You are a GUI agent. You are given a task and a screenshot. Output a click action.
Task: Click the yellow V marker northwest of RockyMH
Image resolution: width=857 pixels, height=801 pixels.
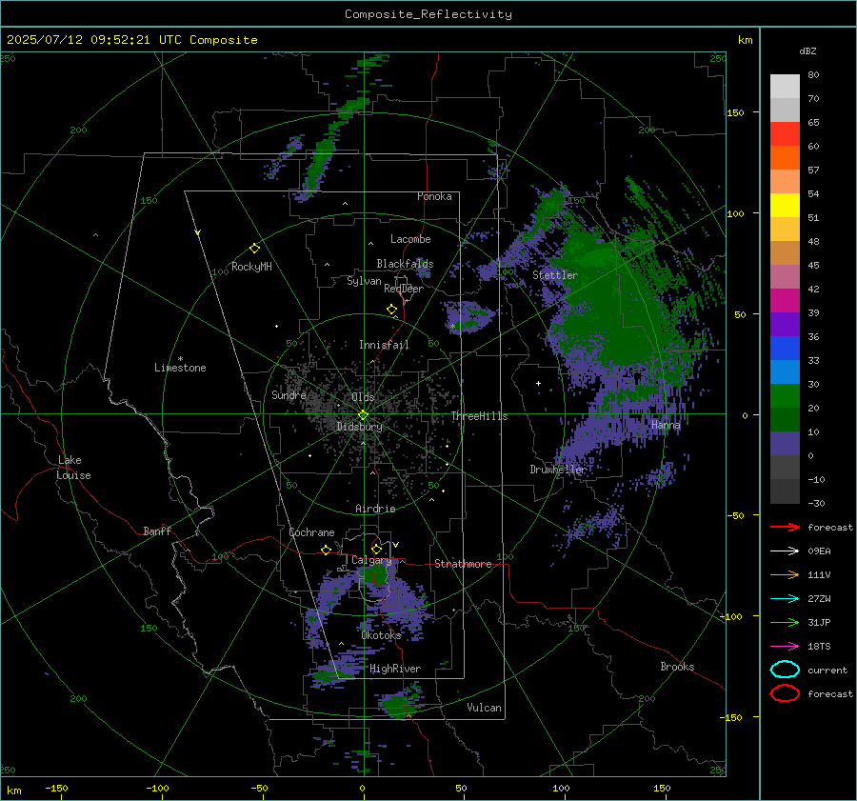(x=198, y=232)
